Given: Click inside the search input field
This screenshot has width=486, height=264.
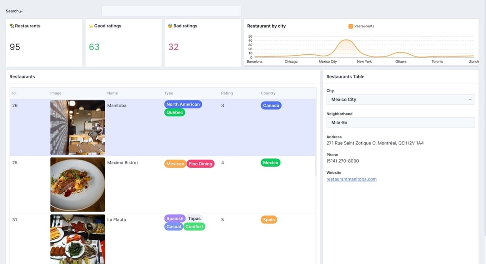Looking at the screenshot, I should click(171, 10).
